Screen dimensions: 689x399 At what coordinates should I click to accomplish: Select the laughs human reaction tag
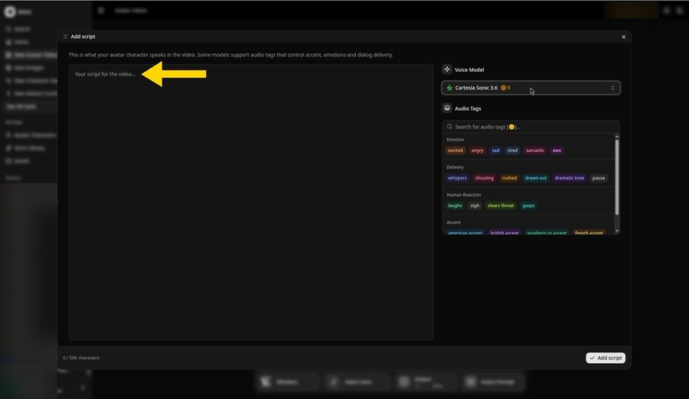(455, 206)
